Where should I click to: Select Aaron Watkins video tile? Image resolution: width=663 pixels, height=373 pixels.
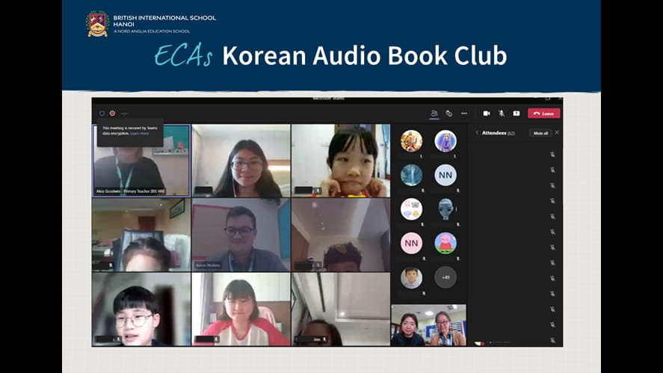tap(241, 235)
